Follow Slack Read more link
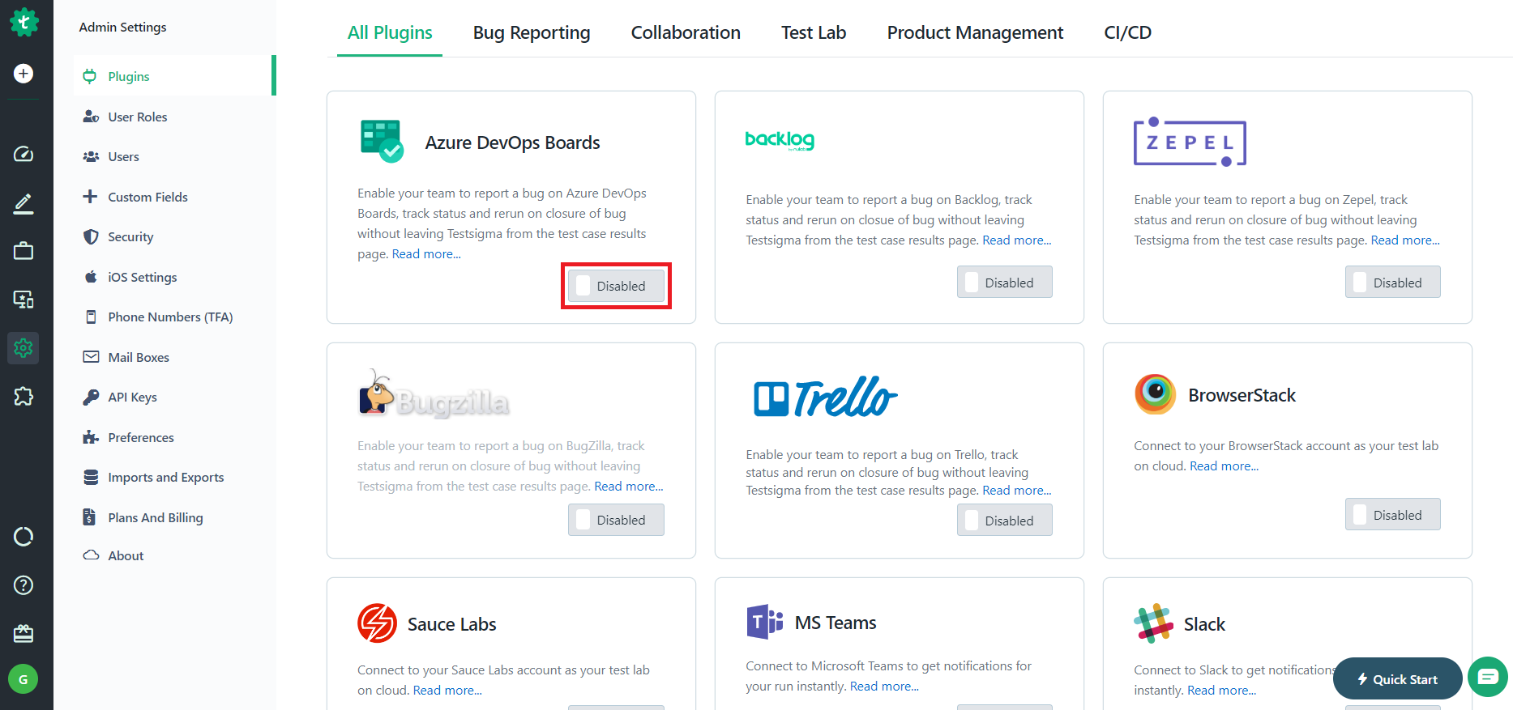The image size is (1513, 710). click(x=1221, y=691)
